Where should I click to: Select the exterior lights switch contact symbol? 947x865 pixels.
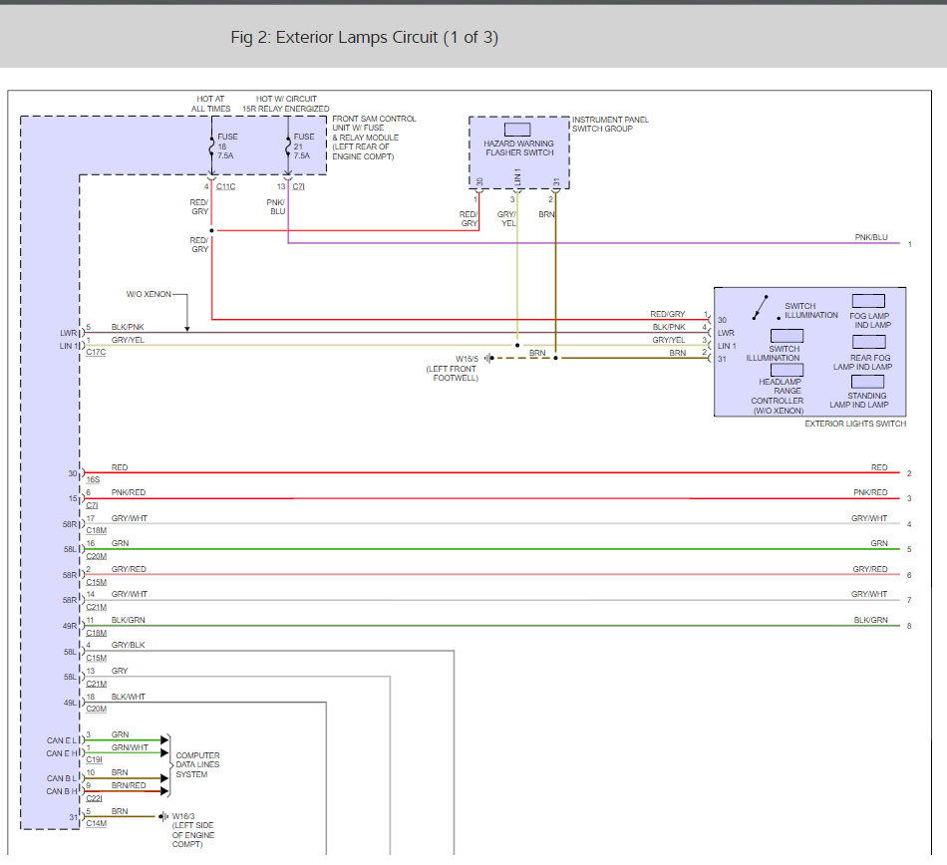[761, 307]
